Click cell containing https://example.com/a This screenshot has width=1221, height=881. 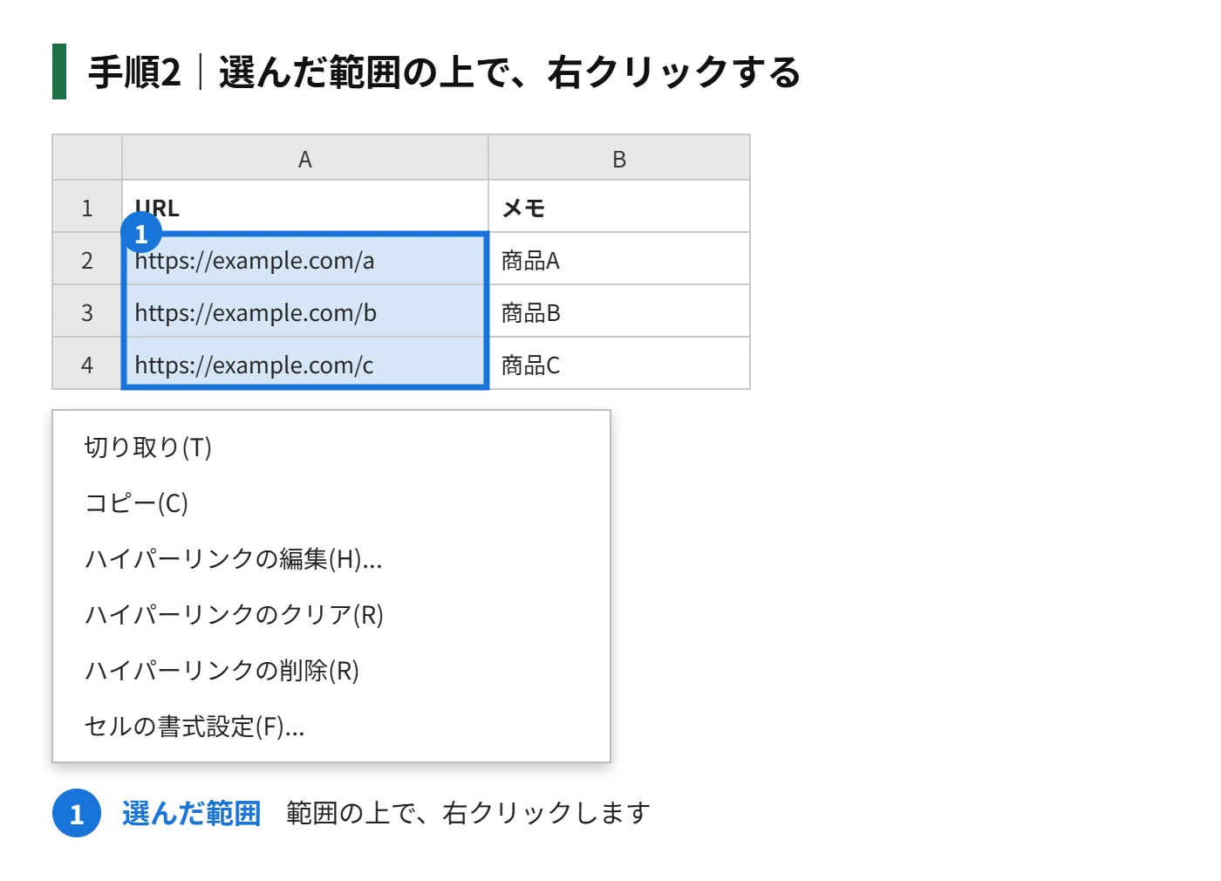(x=305, y=259)
